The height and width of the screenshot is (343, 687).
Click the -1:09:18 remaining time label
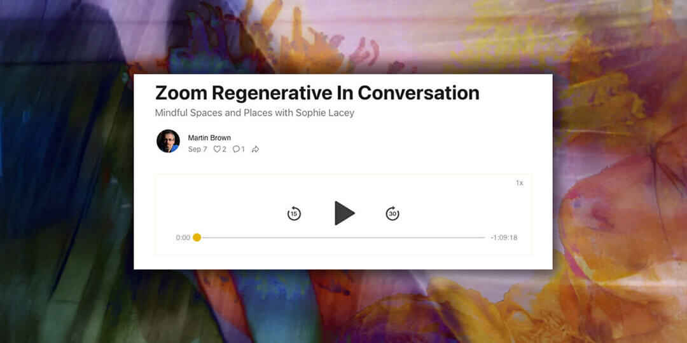(x=504, y=238)
